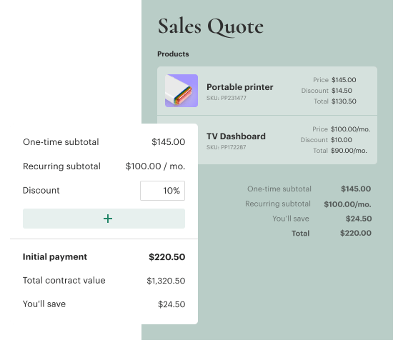Click SKU PP172287 text
This screenshot has width=393, height=340.
tap(226, 147)
